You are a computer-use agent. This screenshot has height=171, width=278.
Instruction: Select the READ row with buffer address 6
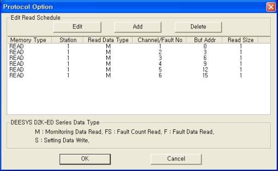pos(139,58)
